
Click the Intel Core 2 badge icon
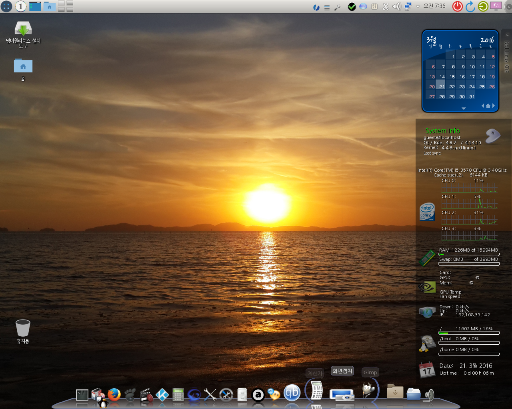tap(427, 212)
